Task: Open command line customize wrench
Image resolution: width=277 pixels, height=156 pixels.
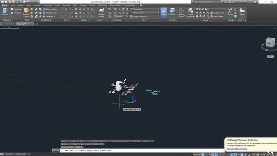Action: pos(58,150)
